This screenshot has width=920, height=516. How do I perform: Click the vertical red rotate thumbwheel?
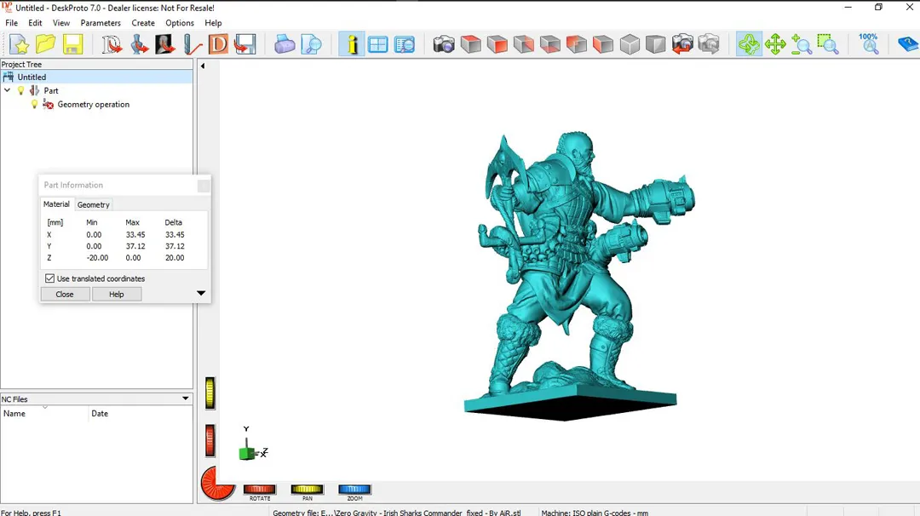click(x=210, y=440)
